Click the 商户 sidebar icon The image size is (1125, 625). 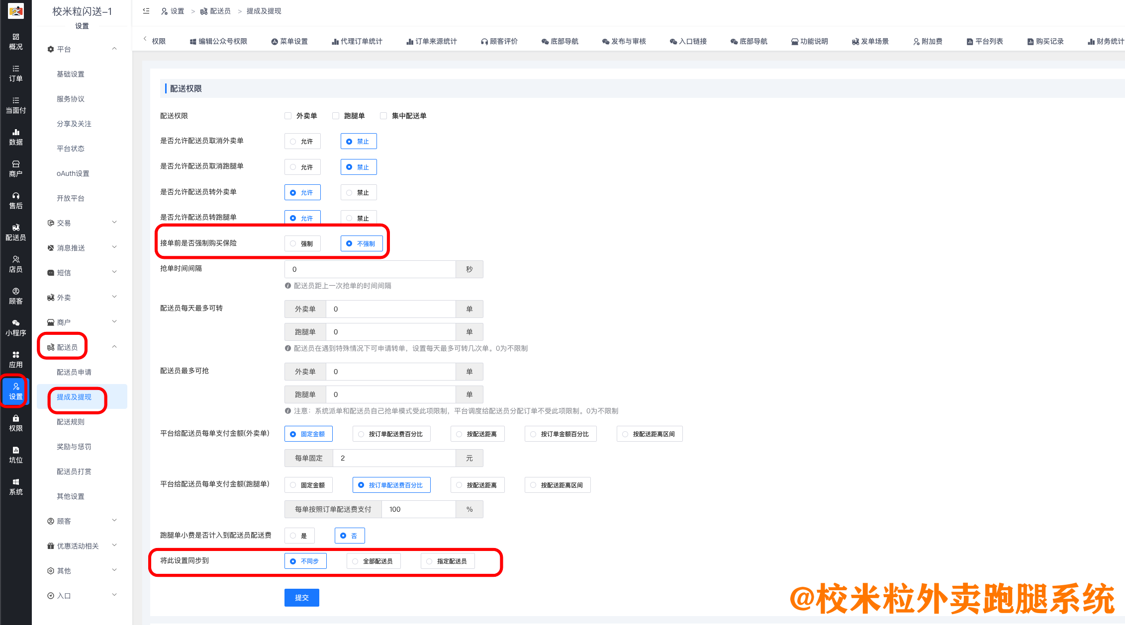(x=16, y=169)
